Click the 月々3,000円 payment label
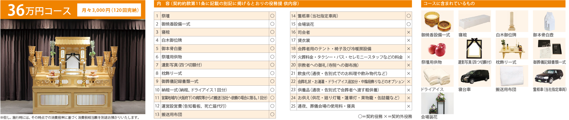This screenshot has width=569, height=120. (109, 10)
